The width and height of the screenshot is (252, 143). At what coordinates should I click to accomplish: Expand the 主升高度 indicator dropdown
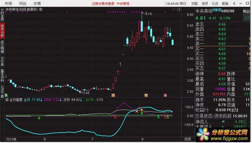pos(7,100)
